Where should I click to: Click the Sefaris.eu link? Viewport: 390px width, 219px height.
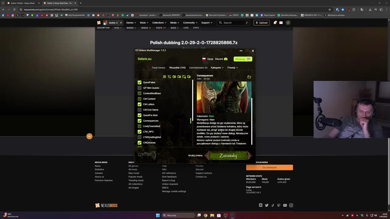point(144,59)
